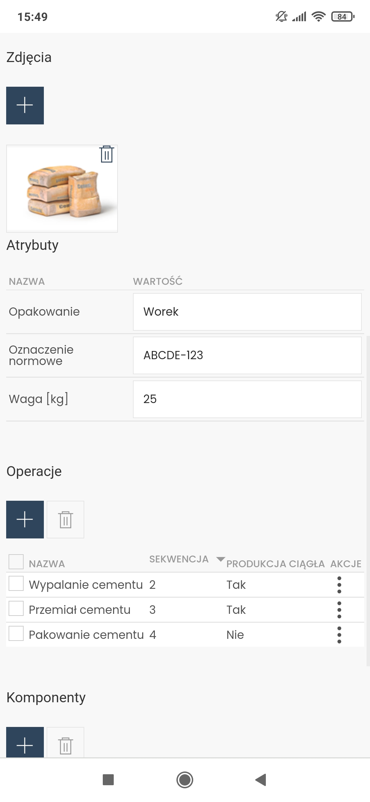The width and height of the screenshot is (370, 802).
Task: Sort by Produkcja ciągła column header
Action: point(275,564)
